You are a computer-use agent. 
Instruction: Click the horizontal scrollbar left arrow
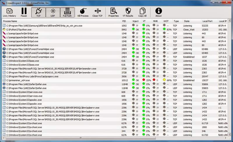(4, 138)
